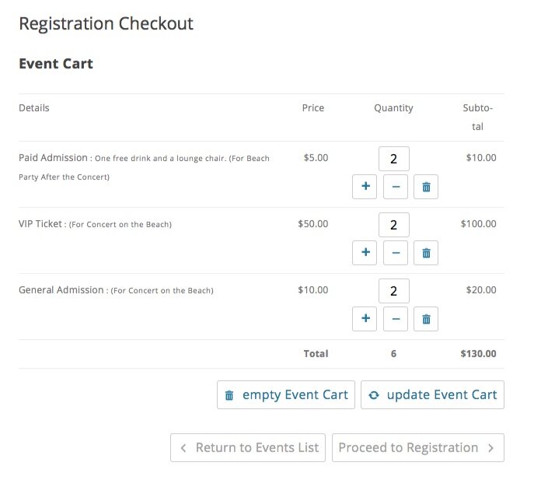This screenshot has height=490, width=534.
Task: Remove one VIP Ticket with minus
Action: click(x=396, y=253)
